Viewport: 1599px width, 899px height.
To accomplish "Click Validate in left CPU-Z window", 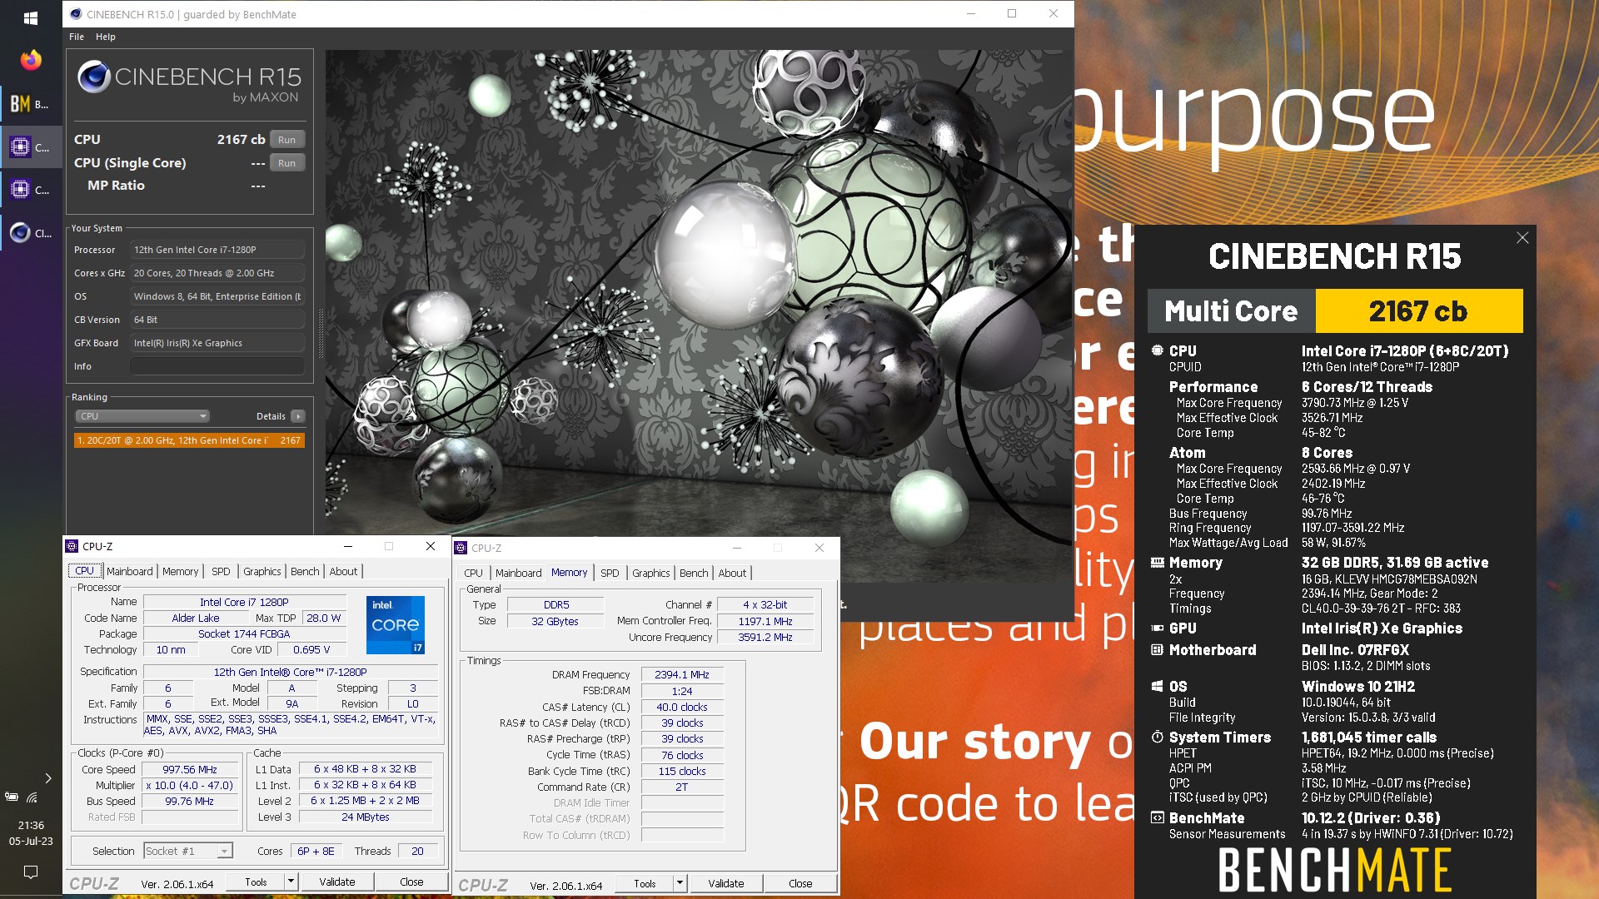I will (x=336, y=882).
